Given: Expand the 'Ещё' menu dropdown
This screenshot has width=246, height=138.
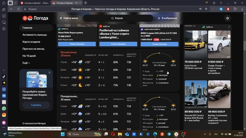Looking at the screenshot, I should pyautogui.click(x=26, y=63).
